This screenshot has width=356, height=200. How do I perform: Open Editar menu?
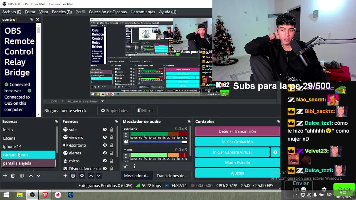[x=30, y=12]
